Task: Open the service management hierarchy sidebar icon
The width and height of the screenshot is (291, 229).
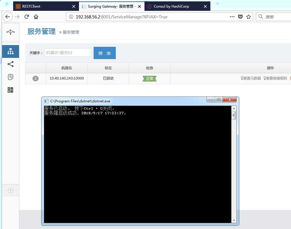Action: [11, 51]
